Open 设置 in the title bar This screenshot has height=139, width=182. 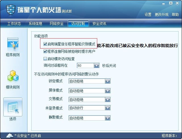click(x=148, y=14)
